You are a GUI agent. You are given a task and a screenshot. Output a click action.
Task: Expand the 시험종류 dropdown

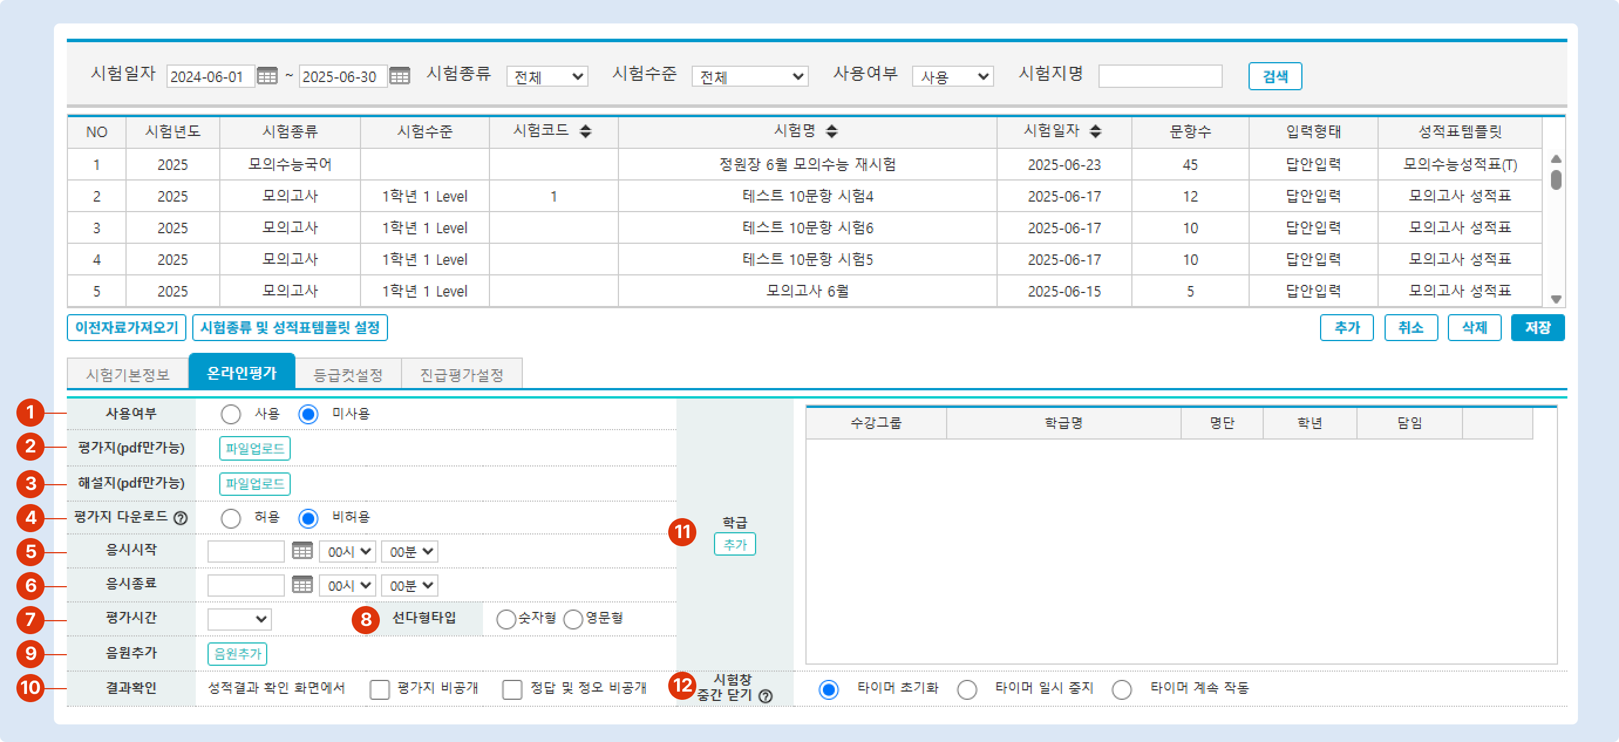pos(547,77)
